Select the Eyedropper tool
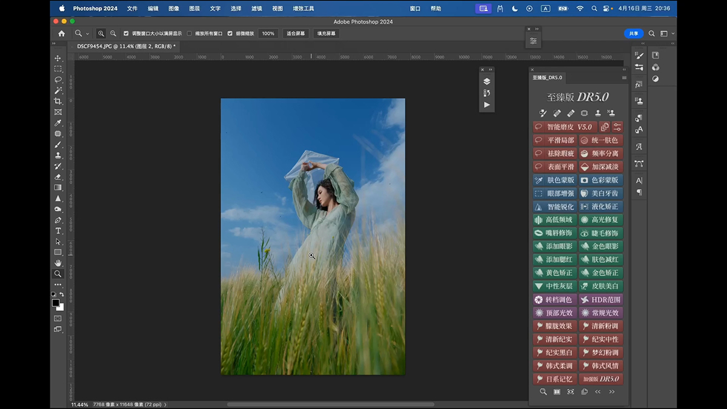 coord(58,123)
